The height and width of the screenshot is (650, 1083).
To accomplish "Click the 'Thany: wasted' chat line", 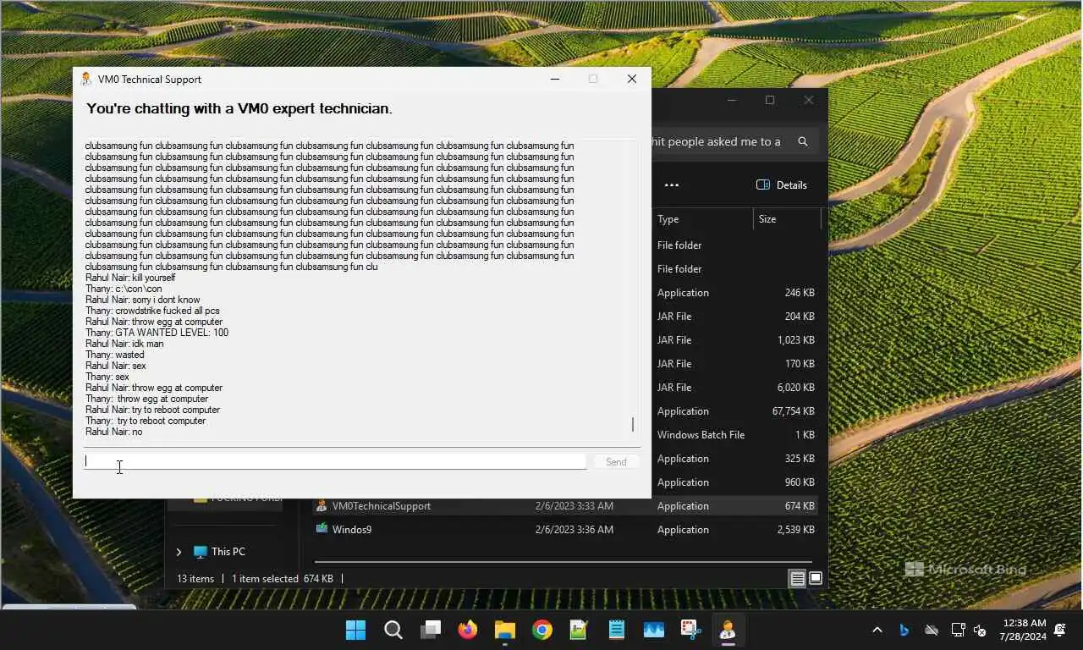I will (x=115, y=355).
